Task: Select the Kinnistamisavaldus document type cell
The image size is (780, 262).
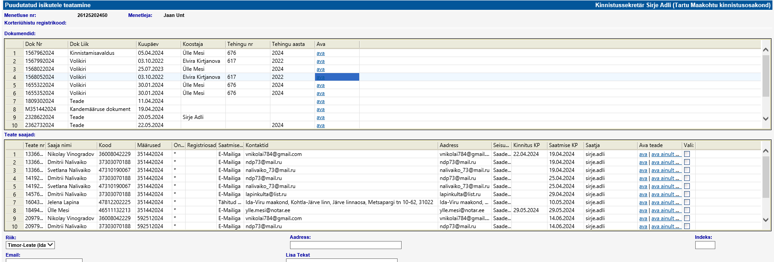Action: point(102,53)
